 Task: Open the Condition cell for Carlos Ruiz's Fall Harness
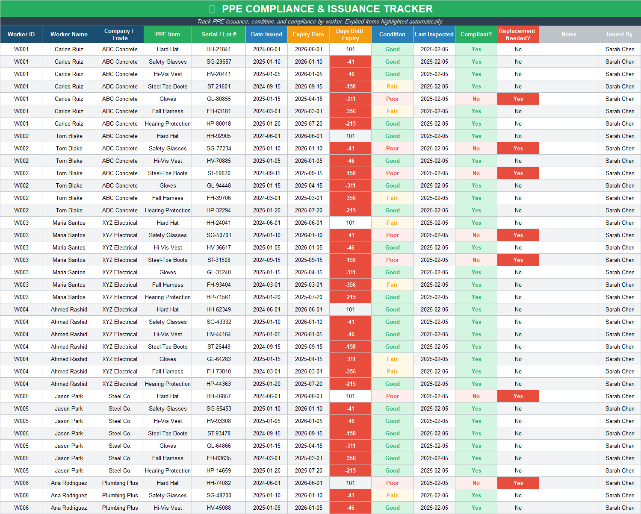(x=392, y=111)
